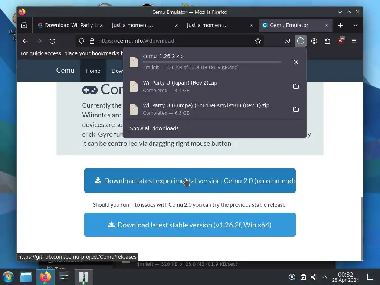Activate Firefox taskbar icon

tap(45, 277)
